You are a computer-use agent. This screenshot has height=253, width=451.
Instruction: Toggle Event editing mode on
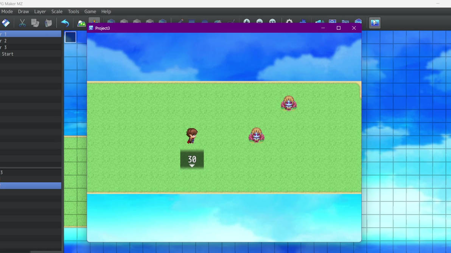click(x=95, y=22)
